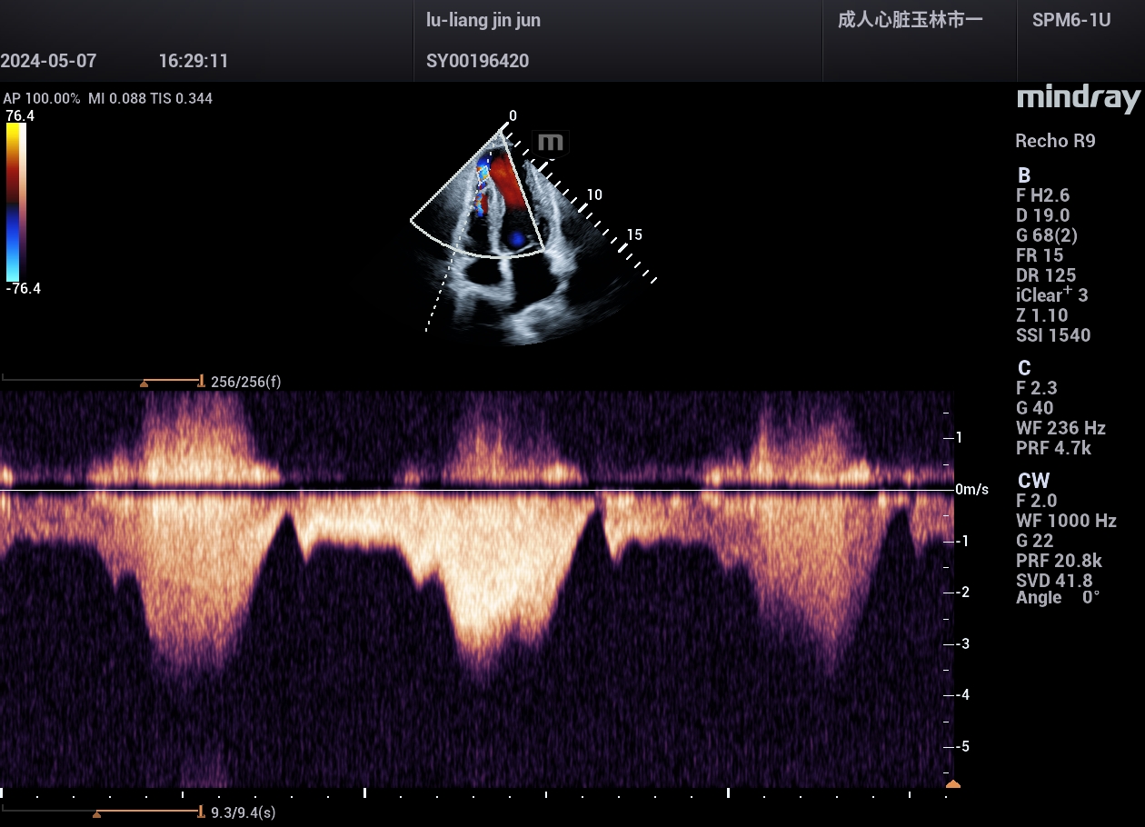Click the orange end marker on the frame cine bar
Screen dimensions: 1145x827
200,381
